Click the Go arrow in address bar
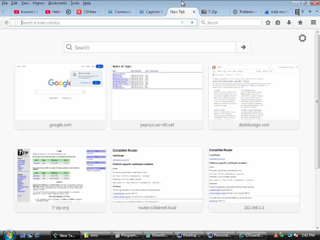 (192, 22)
